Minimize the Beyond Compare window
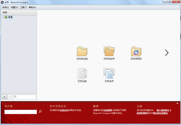The width and height of the screenshot is (181, 125). (x=165, y=2)
